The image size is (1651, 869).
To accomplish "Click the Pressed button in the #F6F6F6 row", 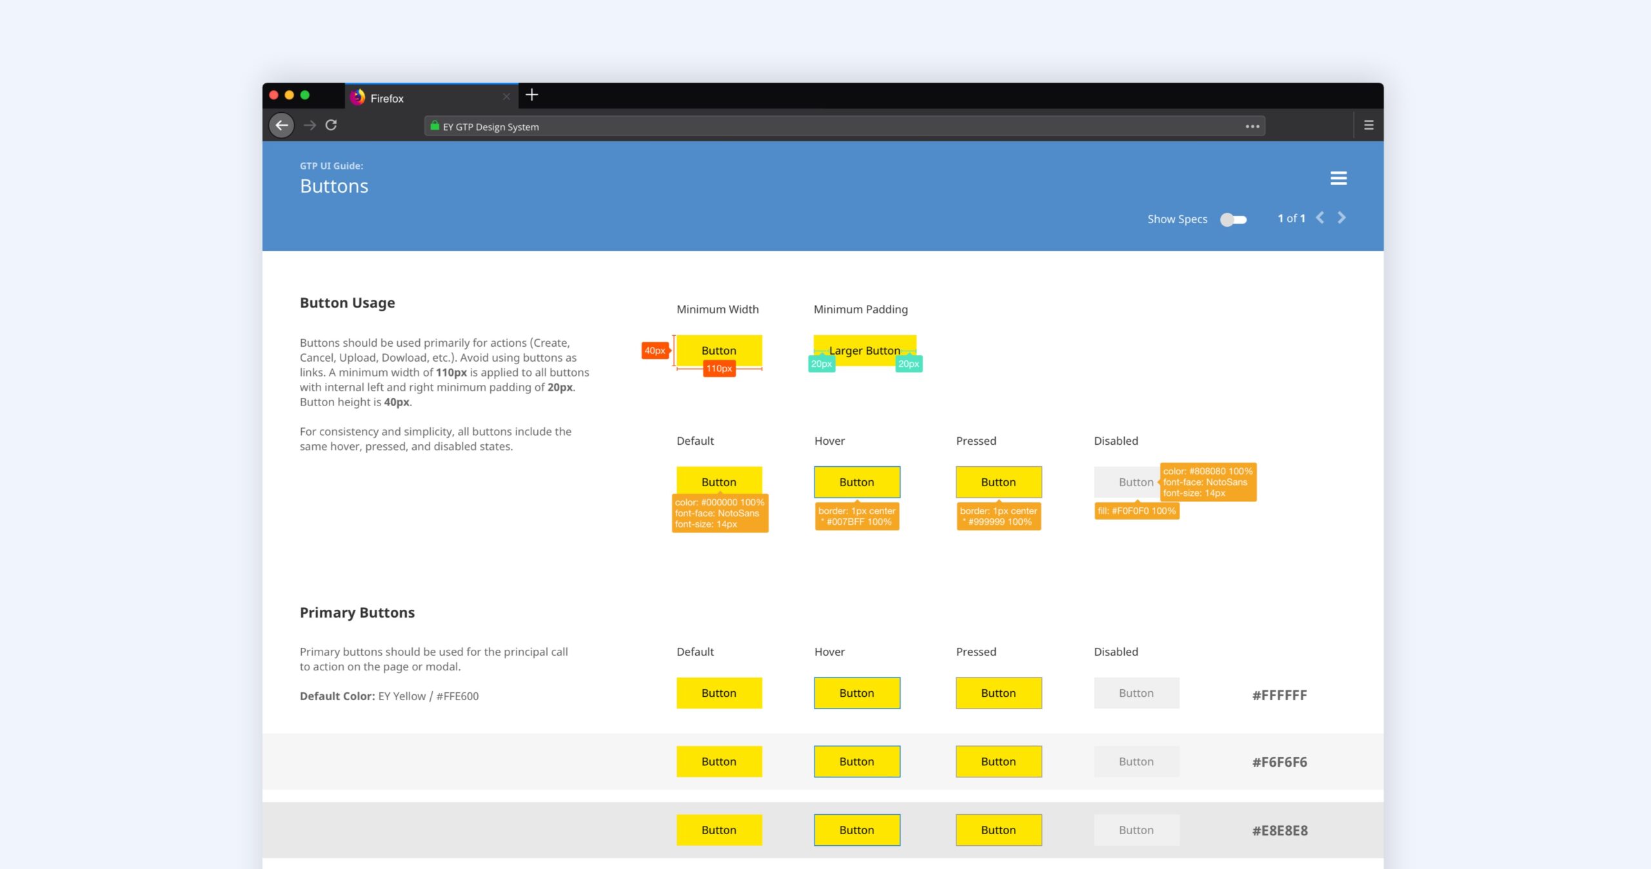I will coord(998,761).
